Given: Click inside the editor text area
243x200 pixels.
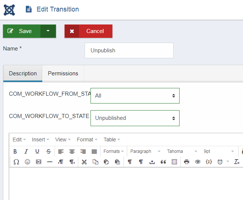Looking at the screenshot, I should click(x=126, y=184).
